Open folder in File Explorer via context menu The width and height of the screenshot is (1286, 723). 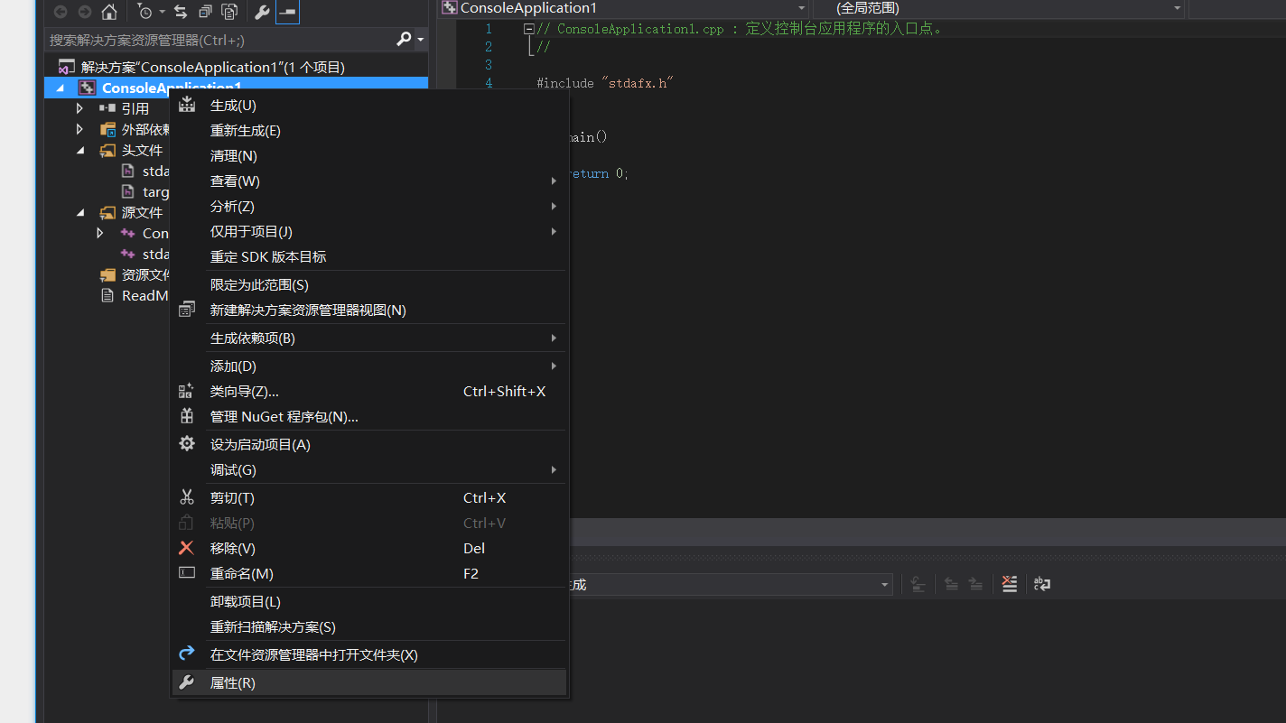click(312, 654)
